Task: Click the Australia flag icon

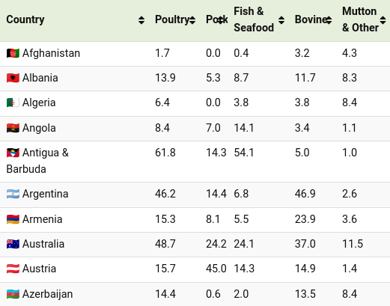Action: point(13,244)
